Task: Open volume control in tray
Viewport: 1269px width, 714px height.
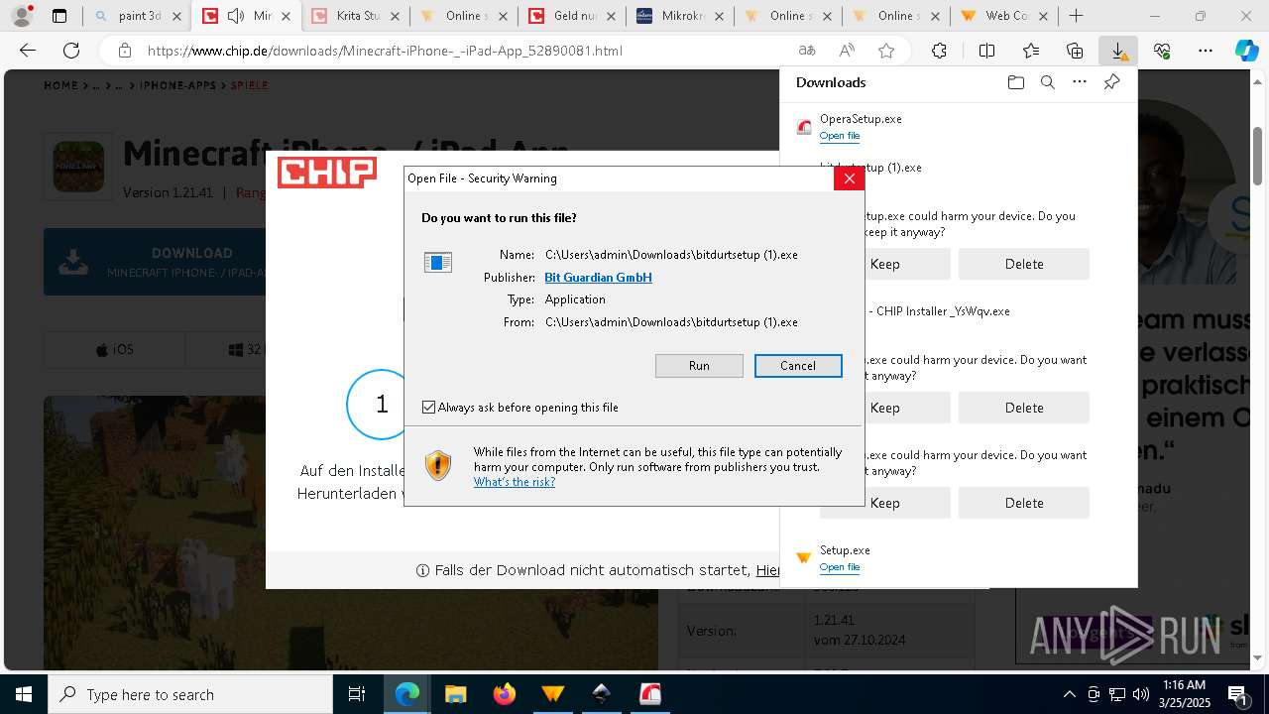Action: [x=1141, y=694]
